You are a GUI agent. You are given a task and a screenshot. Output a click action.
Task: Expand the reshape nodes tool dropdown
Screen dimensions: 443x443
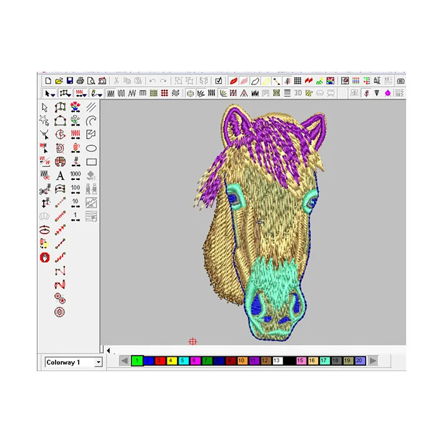pyautogui.click(x=69, y=94)
